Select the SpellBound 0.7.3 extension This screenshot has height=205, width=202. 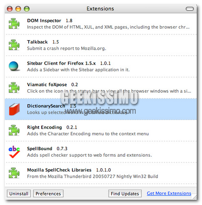(x=101, y=152)
